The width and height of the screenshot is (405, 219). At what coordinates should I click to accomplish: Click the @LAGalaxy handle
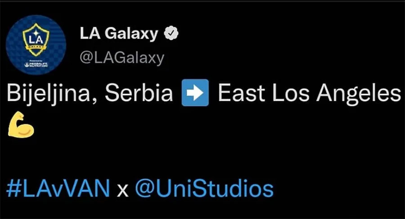click(x=122, y=58)
